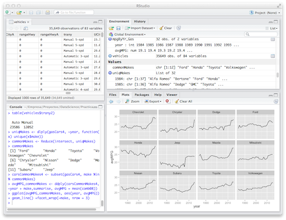
Task: Click Clear All plots button
Action: click(x=184, y=101)
